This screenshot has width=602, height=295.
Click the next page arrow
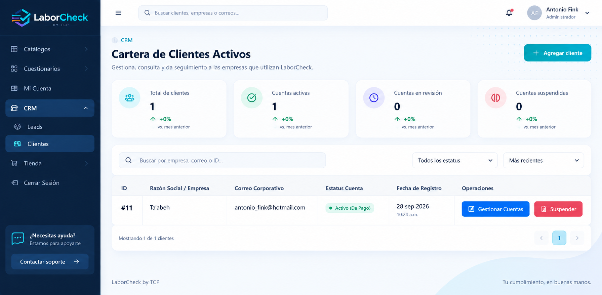coord(577,238)
